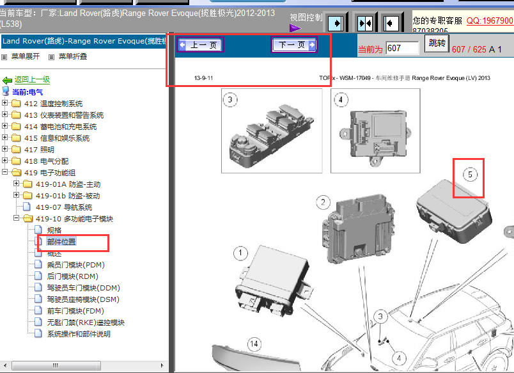The height and width of the screenshot is (373, 514).
Task: Expand the 419-01A 防盗-主动 node
Action: click(x=16, y=184)
